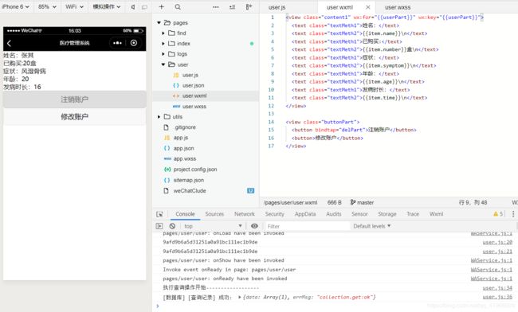Open project.config.json file
This screenshot has width=518, height=312.
click(195, 170)
